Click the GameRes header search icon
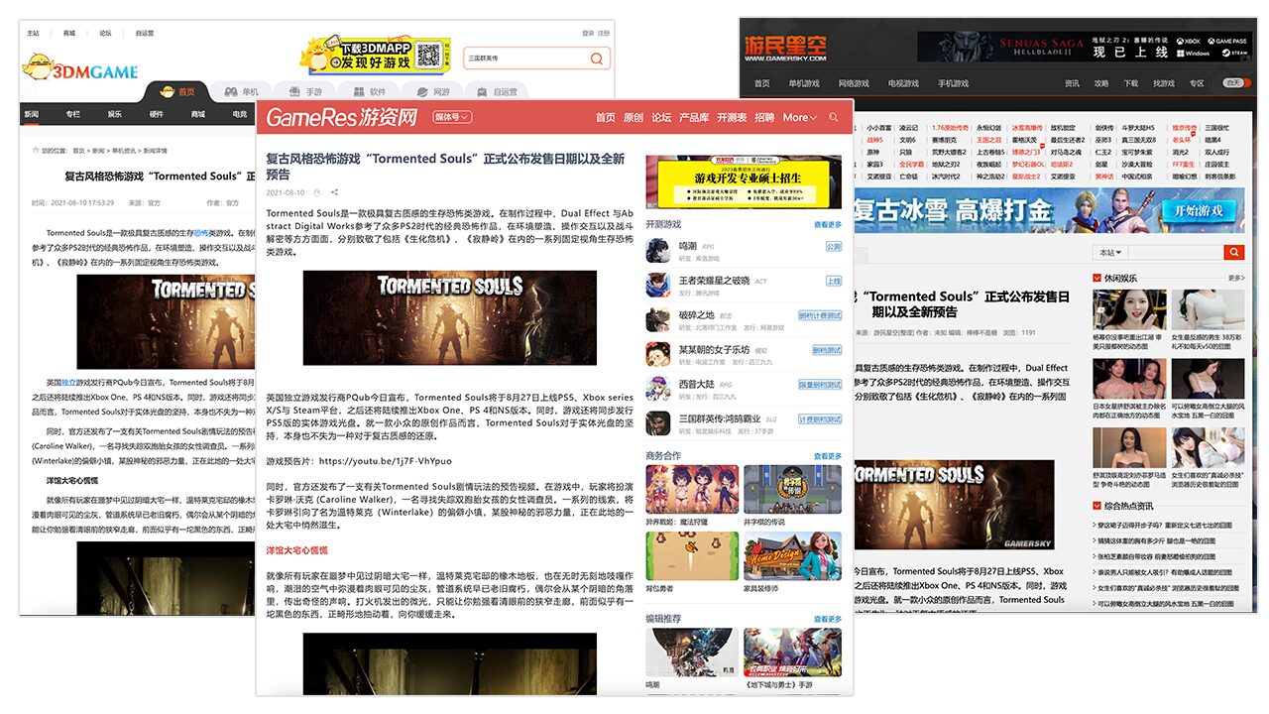The image size is (1269, 714). (x=834, y=117)
